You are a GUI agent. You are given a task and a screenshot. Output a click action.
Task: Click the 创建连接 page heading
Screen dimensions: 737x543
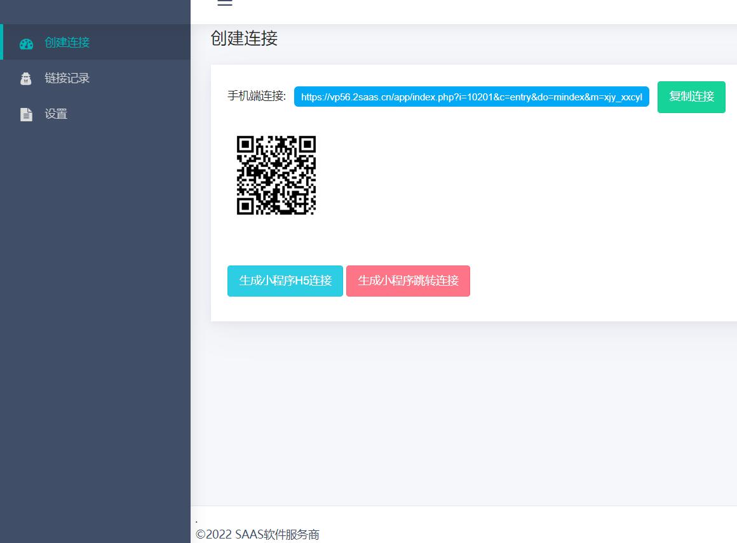pyautogui.click(x=244, y=38)
